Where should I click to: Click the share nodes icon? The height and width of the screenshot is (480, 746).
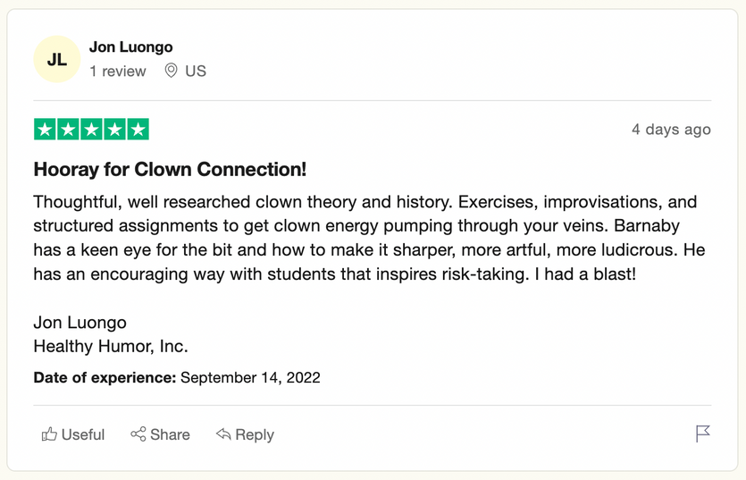coord(138,434)
